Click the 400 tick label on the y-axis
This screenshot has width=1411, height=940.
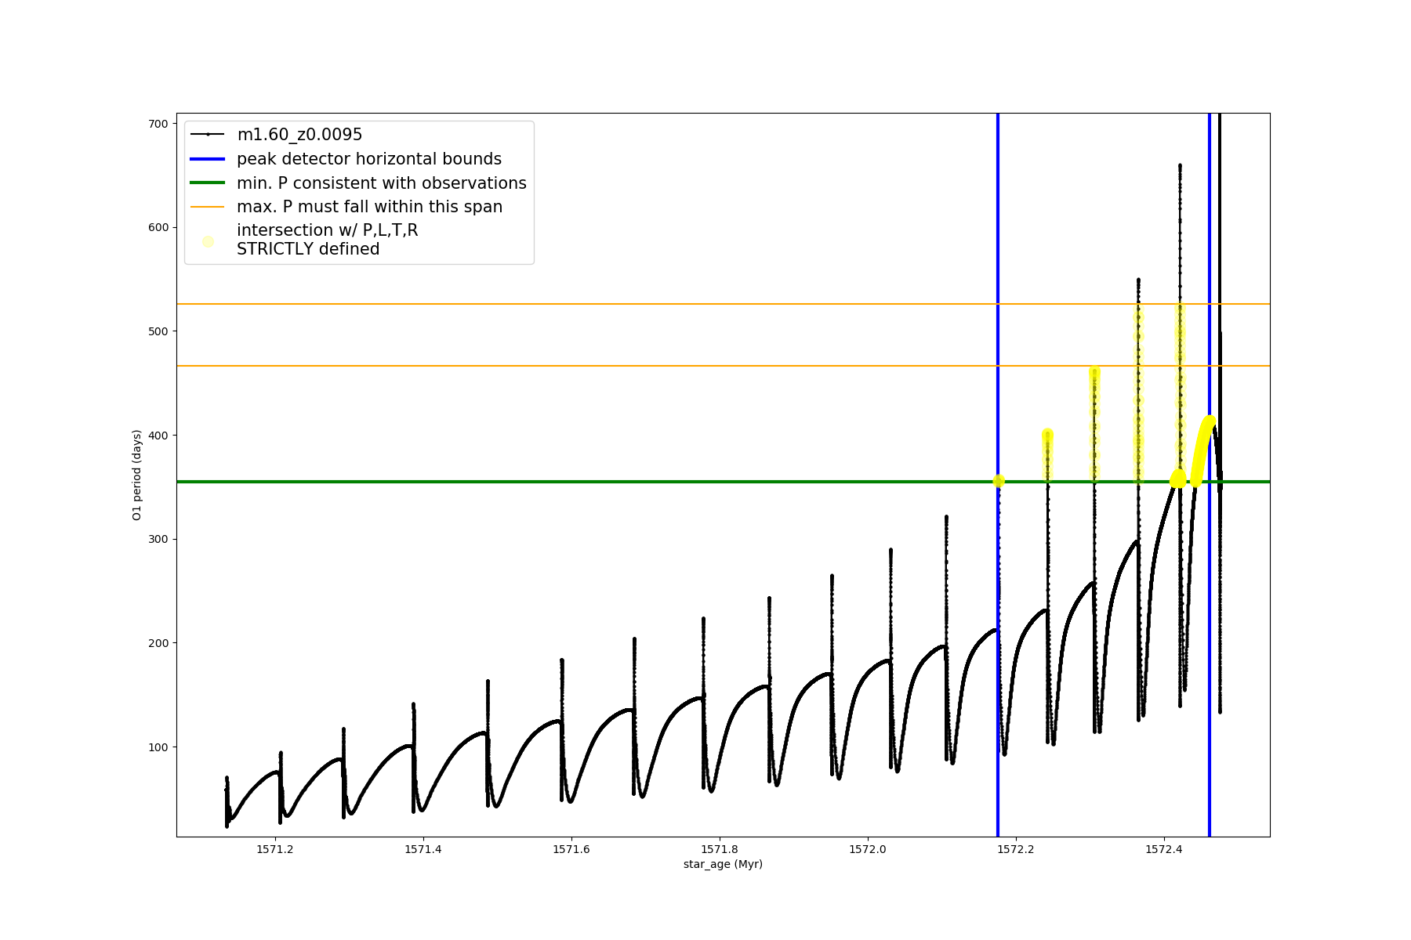[x=158, y=436]
